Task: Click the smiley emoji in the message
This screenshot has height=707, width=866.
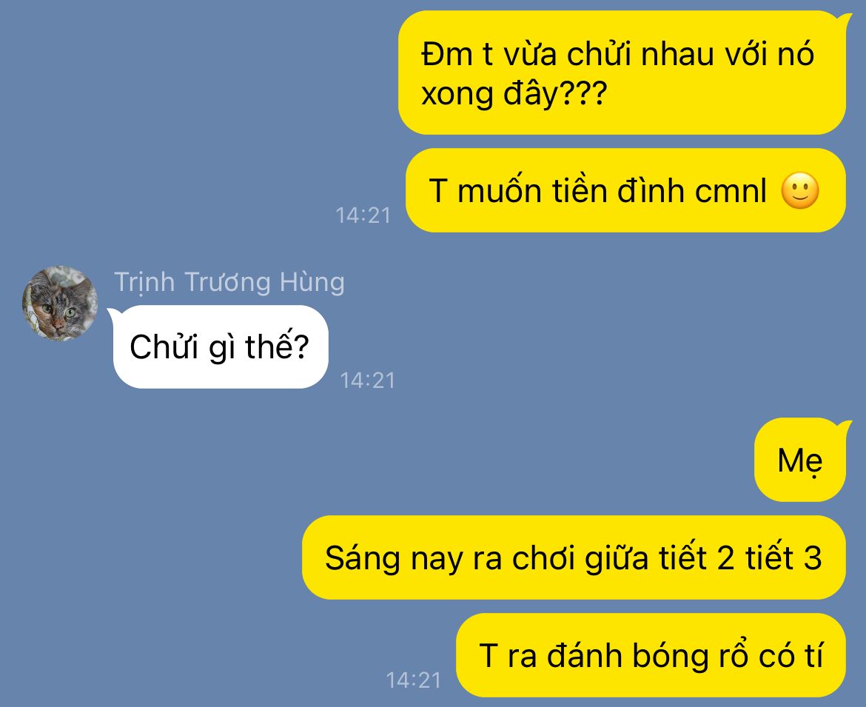Action: coord(799,190)
